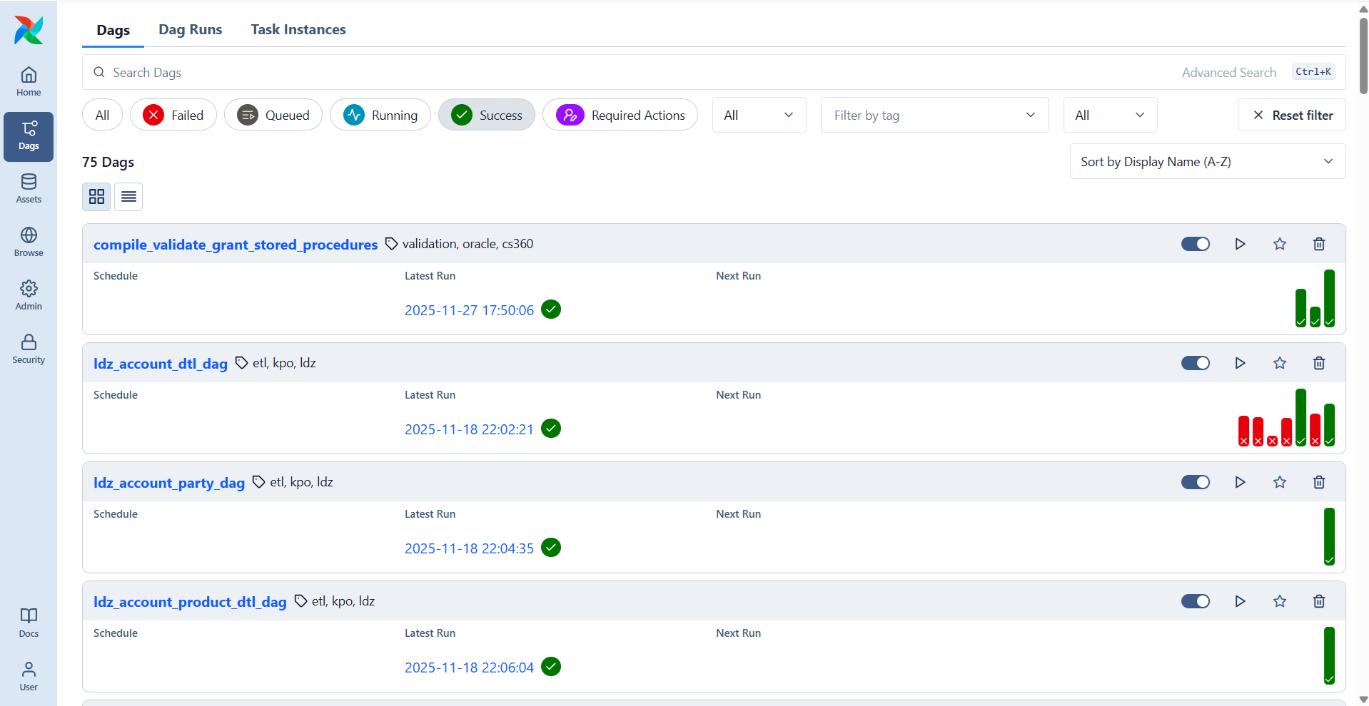
Task: Open the ldz_account_party_dag link
Action: click(x=169, y=483)
